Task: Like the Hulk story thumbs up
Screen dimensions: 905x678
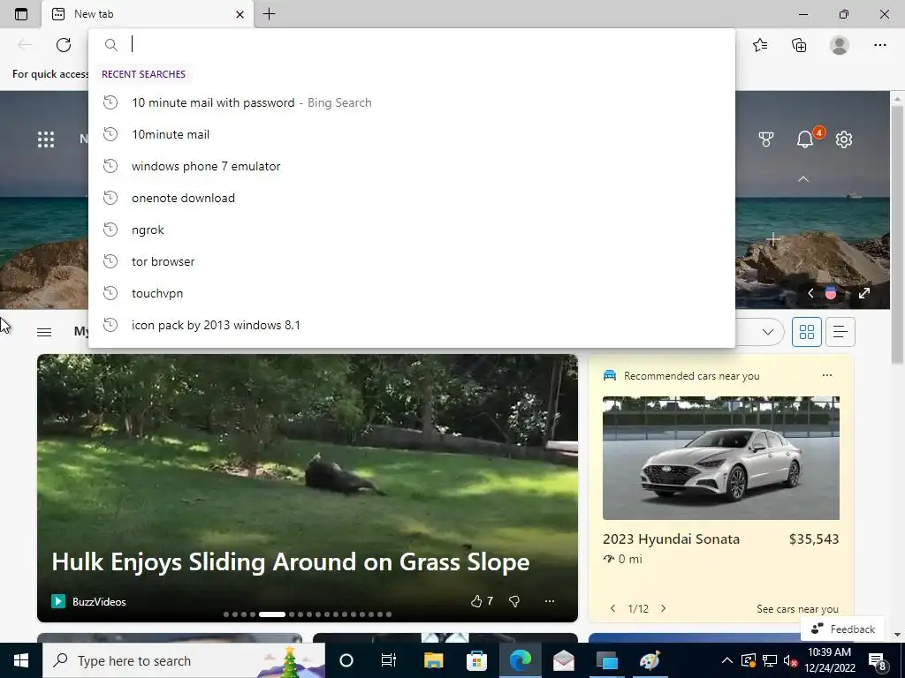Action: 476,601
